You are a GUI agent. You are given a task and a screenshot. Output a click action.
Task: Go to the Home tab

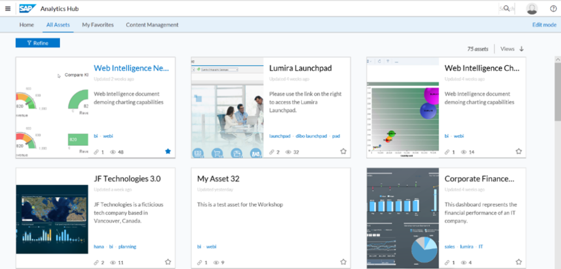(27, 25)
